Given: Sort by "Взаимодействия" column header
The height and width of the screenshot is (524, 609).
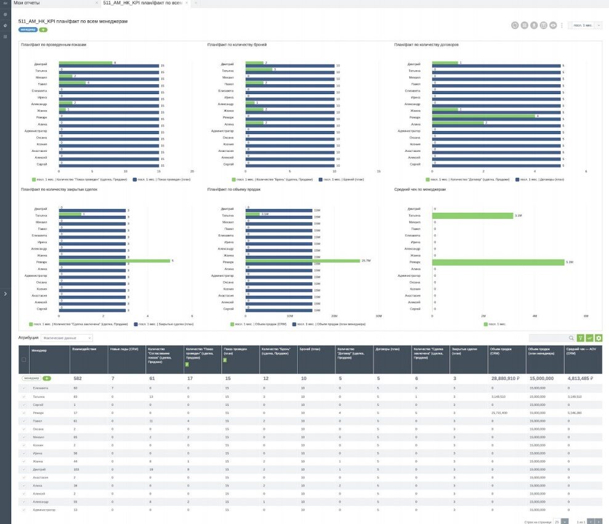Looking at the screenshot, I should (x=84, y=349).
